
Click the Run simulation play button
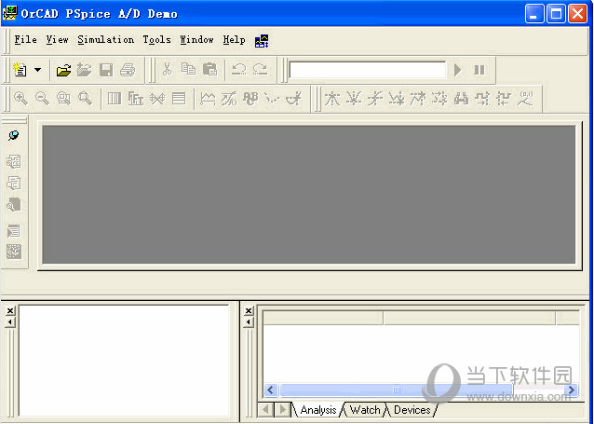[458, 70]
